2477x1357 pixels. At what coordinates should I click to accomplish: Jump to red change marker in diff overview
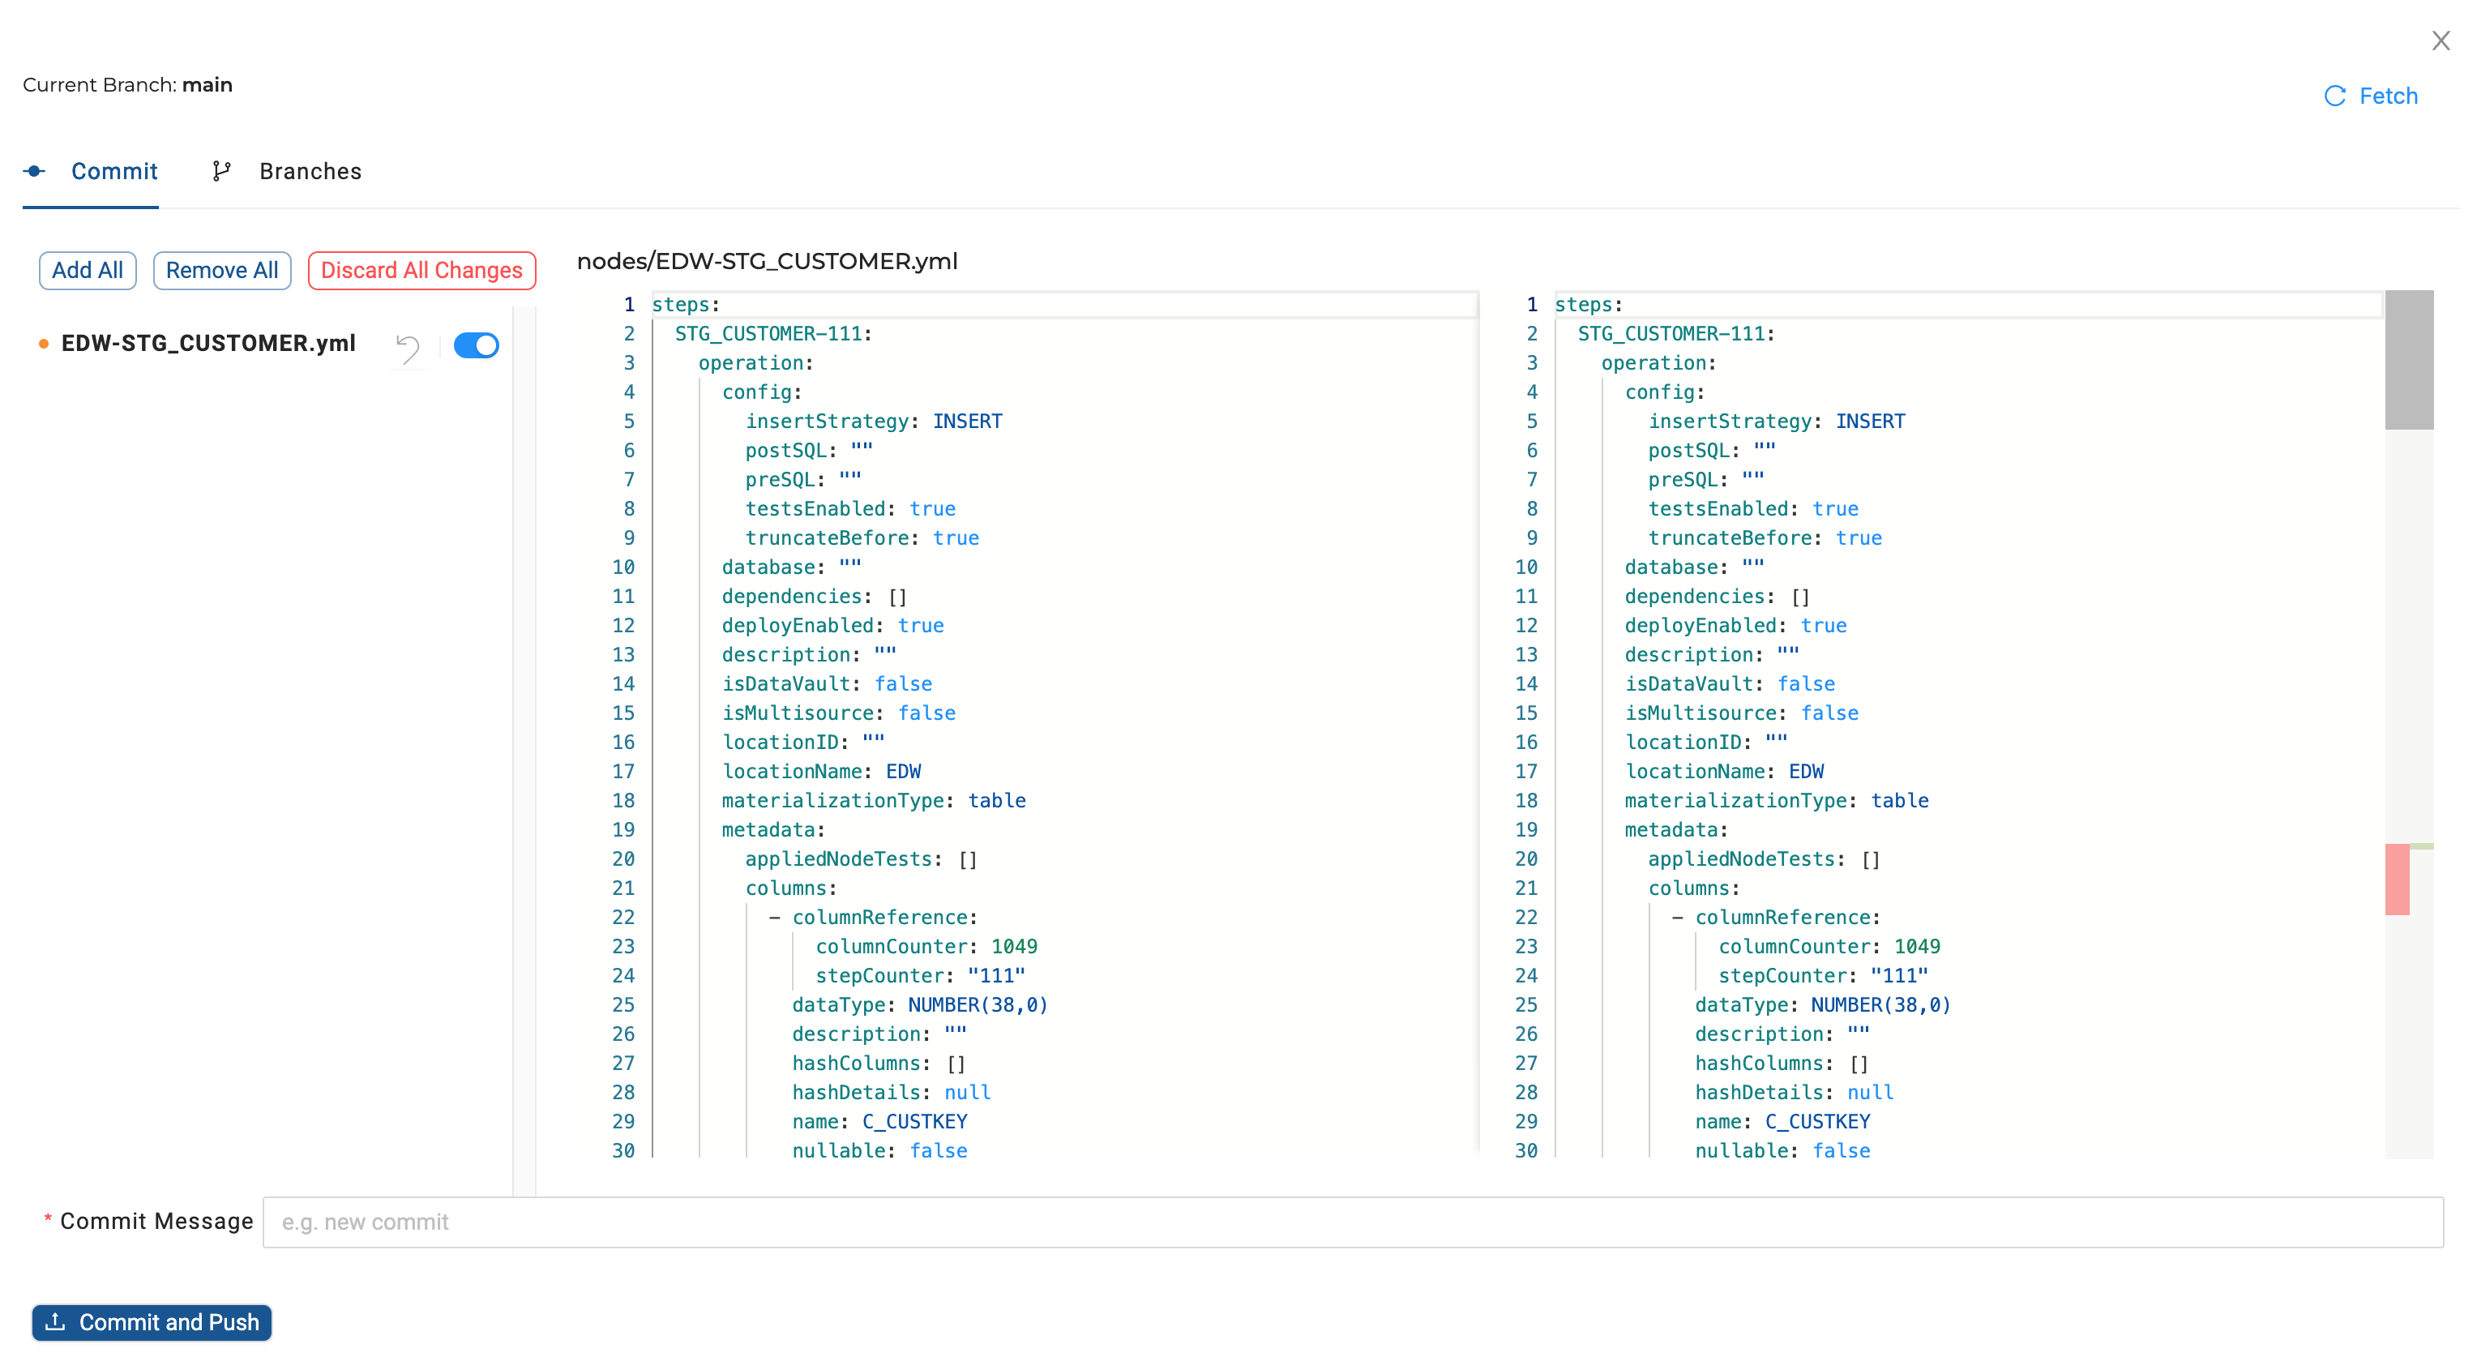[2396, 879]
